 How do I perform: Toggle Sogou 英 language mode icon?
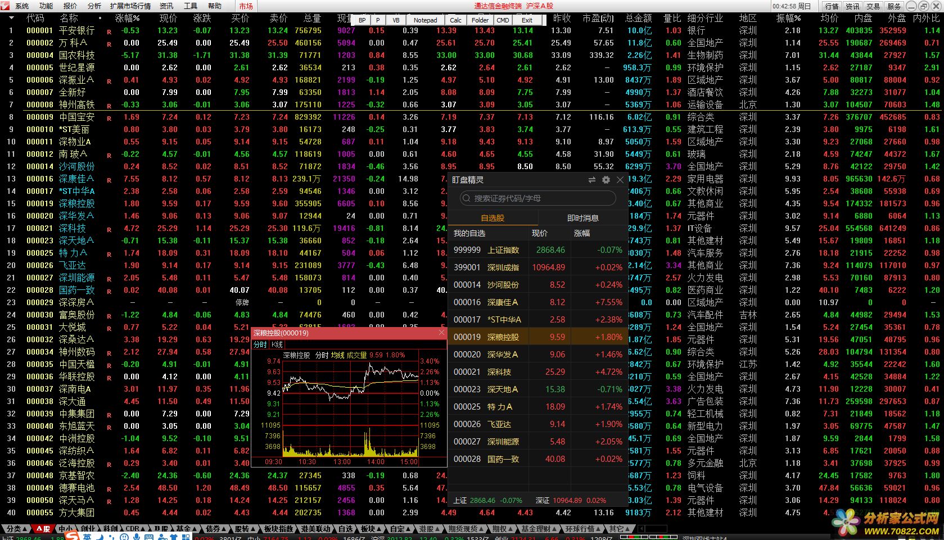pos(87,537)
